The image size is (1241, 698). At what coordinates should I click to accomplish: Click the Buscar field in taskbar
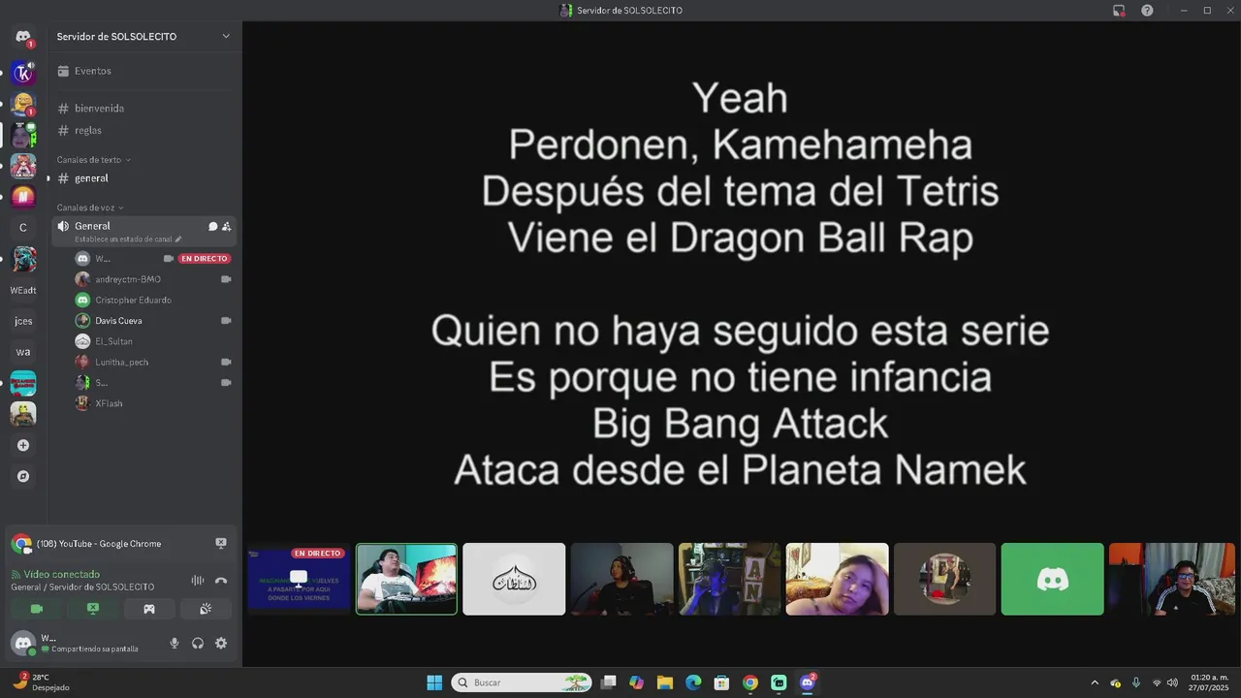pyautogui.click(x=522, y=682)
